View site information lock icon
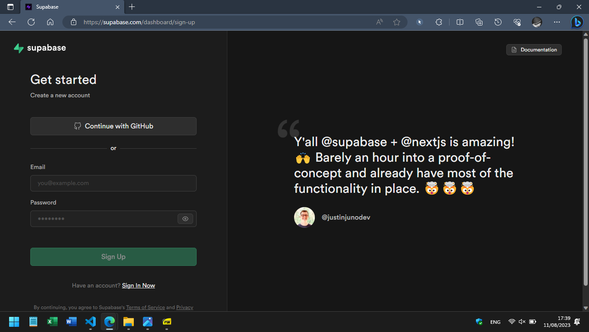 click(74, 22)
